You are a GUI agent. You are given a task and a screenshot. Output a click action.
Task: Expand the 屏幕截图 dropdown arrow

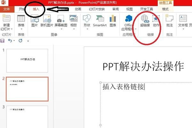point(61,29)
